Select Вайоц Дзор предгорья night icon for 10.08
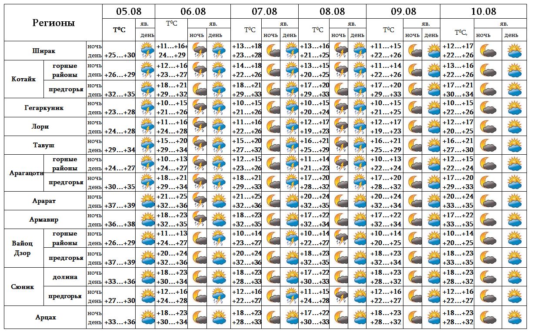533x332 pixels. pyautogui.click(x=488, y=257)
